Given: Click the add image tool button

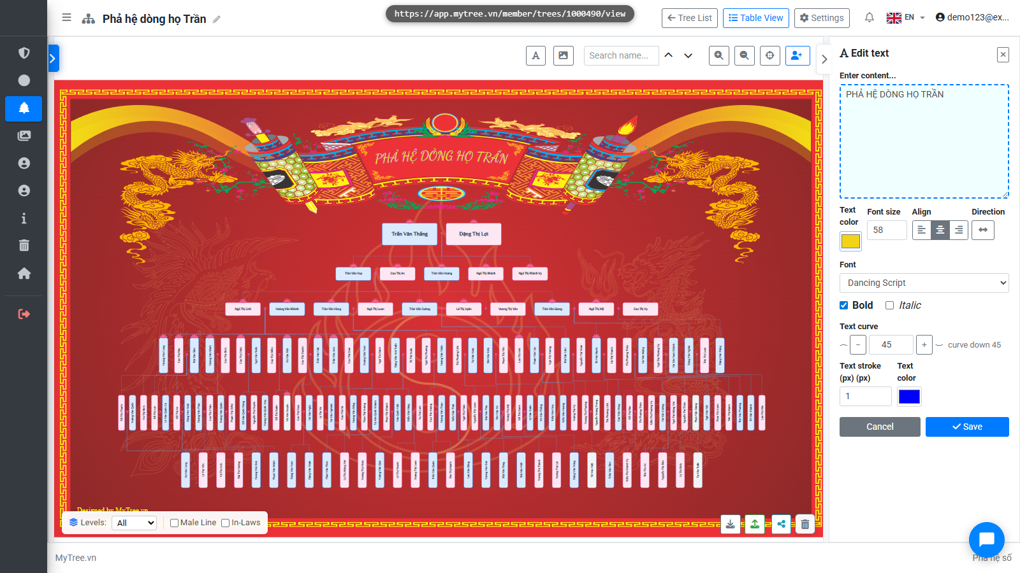Looking at the screenshot, I should coord(564,55).
